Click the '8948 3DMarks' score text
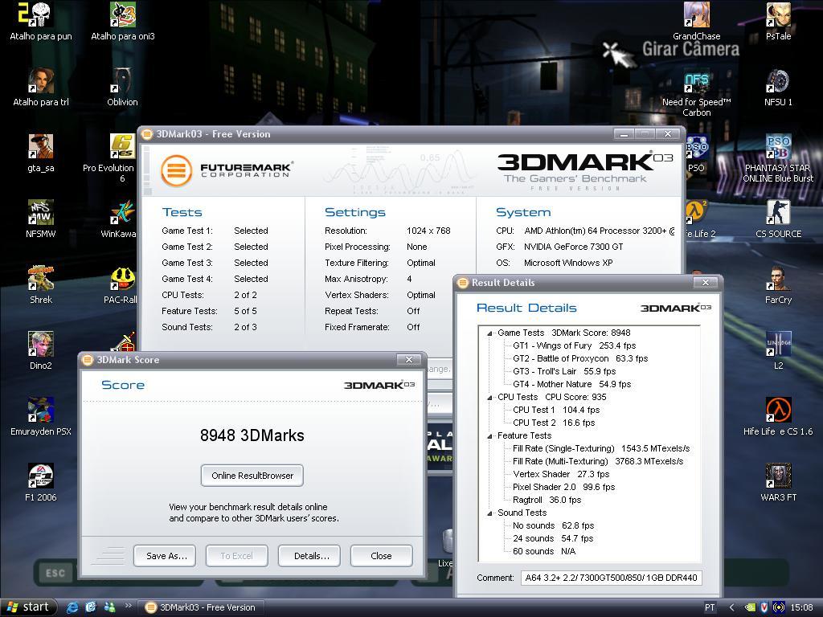This screenshot has height=617, width=823. 252,435
